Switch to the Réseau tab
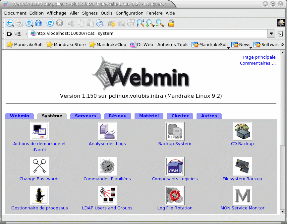287x224 pixels. [x=118, y=116]
